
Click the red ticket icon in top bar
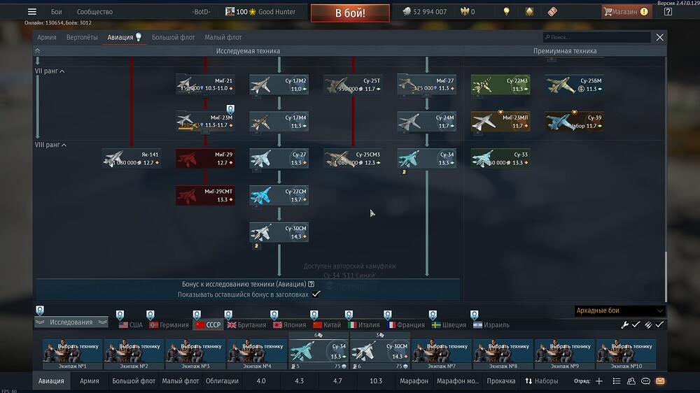[x=552, y=12]
